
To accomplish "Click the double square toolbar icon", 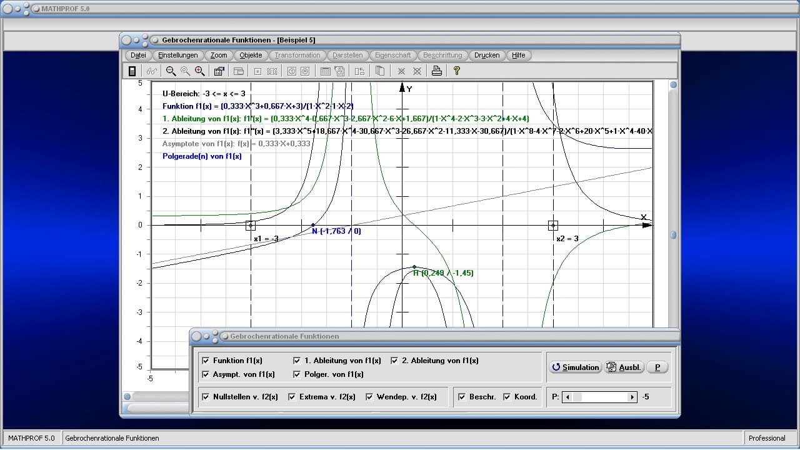I will [272, 71].
